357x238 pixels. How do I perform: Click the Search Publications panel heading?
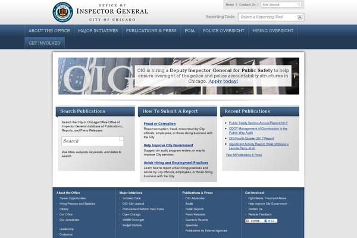(x=83, y=111)
